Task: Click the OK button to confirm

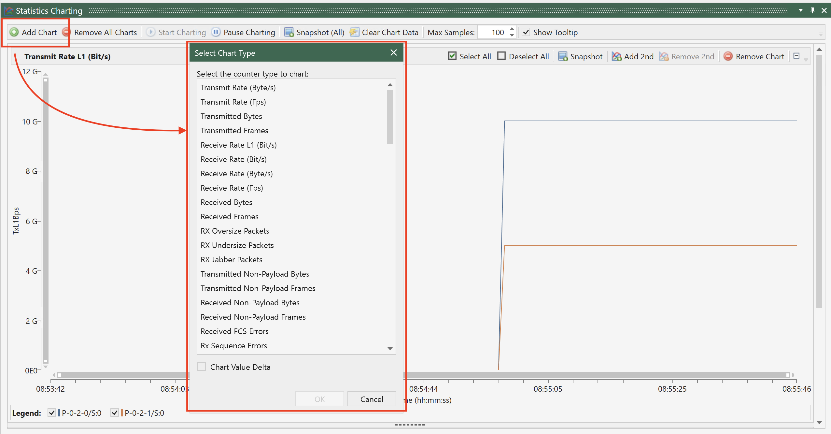Action: [x=319, y=399]
